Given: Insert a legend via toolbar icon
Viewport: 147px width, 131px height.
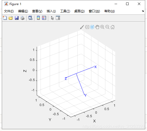Looking at the screenshot, I should point(44,18).
